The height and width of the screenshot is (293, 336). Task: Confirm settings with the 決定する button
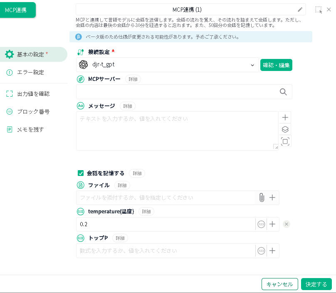(x=316, y=284)
